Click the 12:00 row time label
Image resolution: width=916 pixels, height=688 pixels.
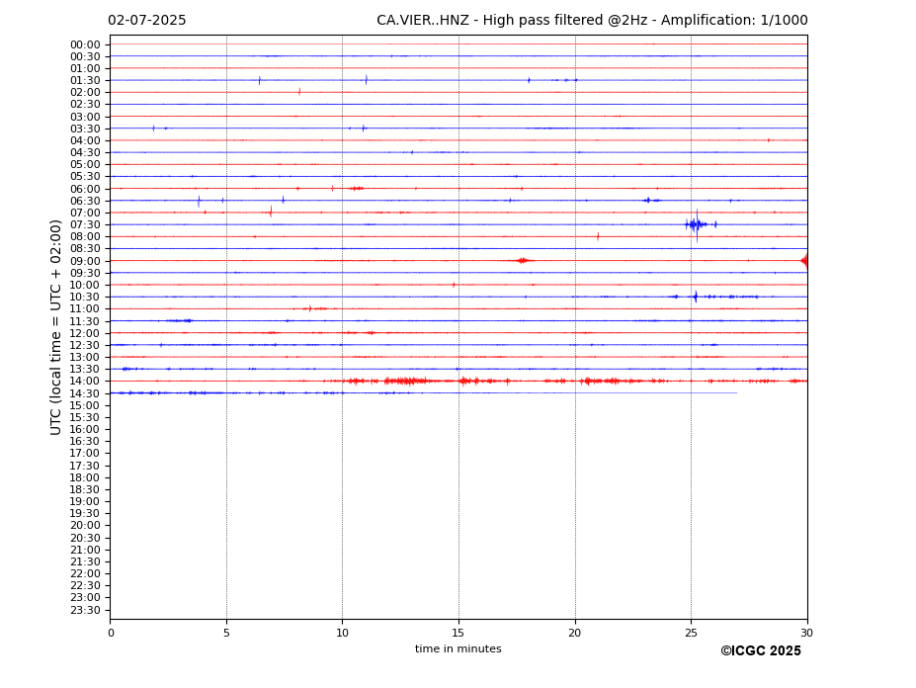point(85,333)
